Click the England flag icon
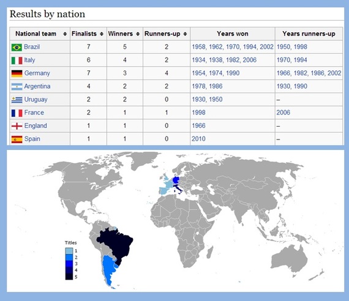349x301 pixels. tap(17, 126)
